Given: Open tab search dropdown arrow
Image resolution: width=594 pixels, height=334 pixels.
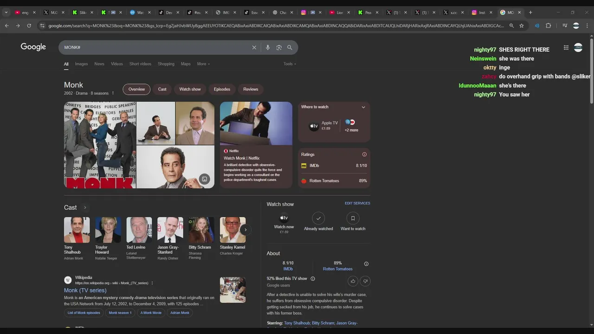Looking at the screenshot, I should 6,13.
